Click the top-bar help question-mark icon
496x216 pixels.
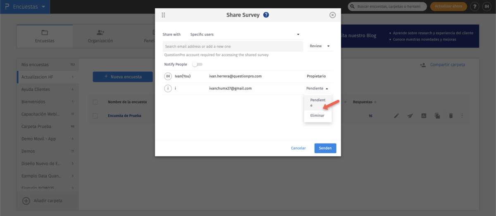tap(475, 7)
